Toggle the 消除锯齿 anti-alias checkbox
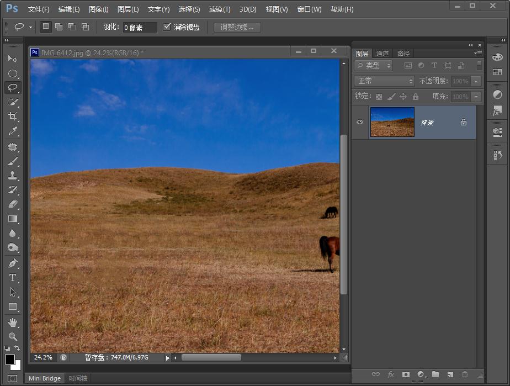 pyautogui.click(x=167, y=27)
